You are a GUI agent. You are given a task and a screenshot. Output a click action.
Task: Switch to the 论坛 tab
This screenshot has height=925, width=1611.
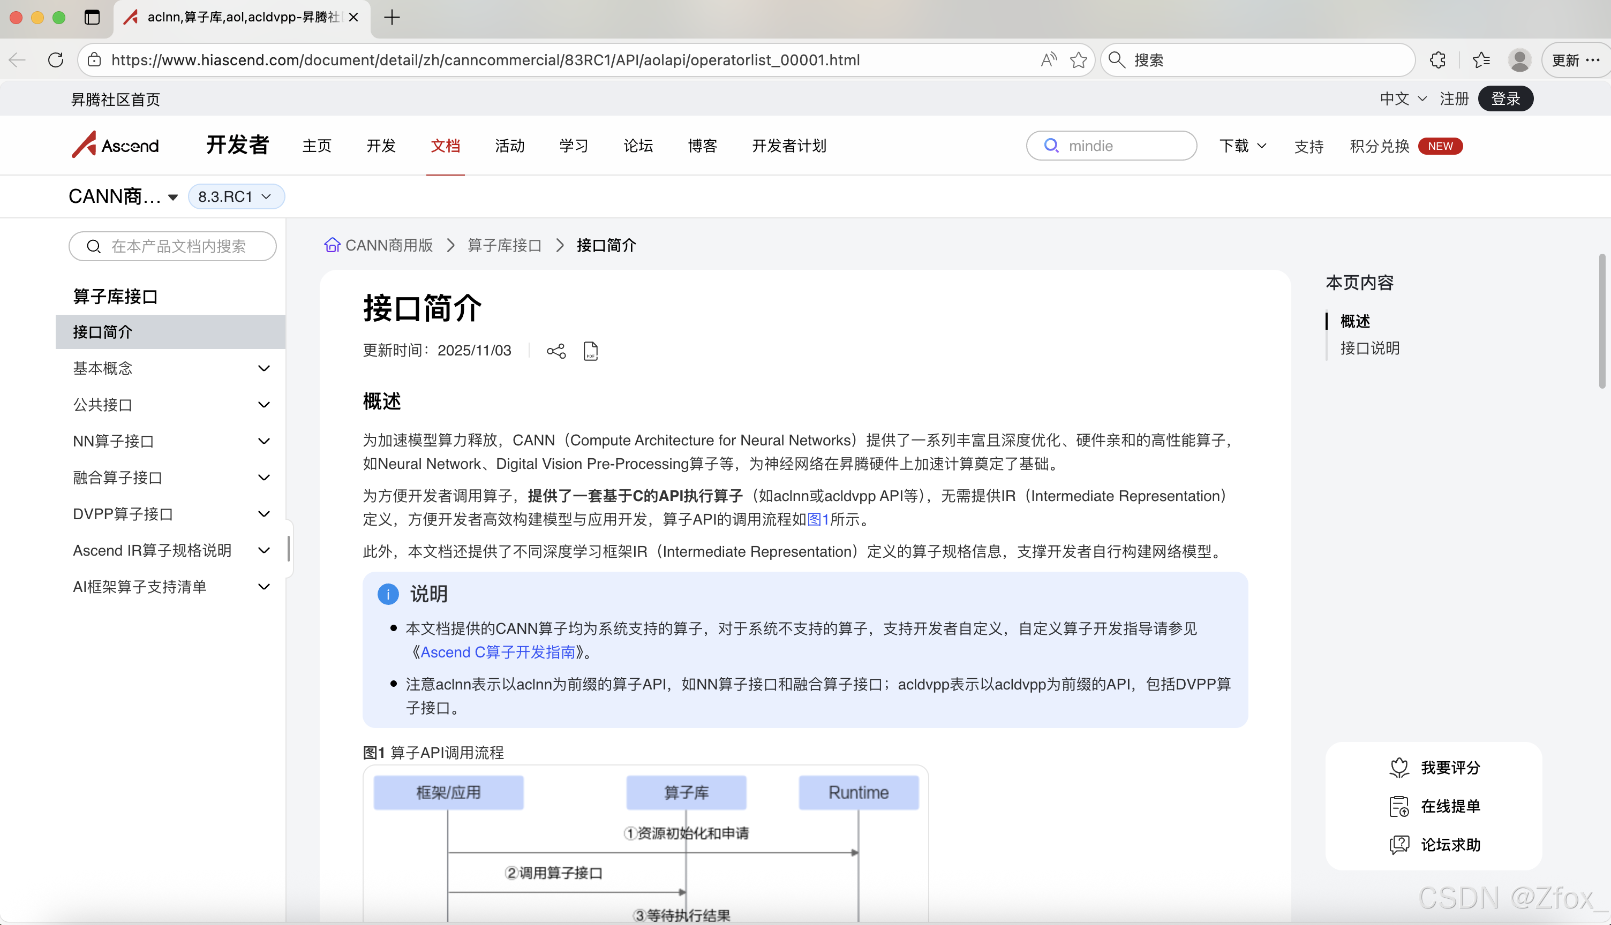[638, 146]
